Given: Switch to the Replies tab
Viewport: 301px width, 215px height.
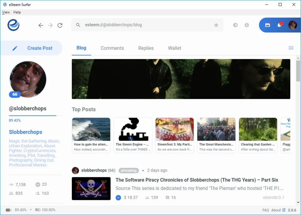Looking at the screenshot, I should pyautogui.click(x=146, y=48).
